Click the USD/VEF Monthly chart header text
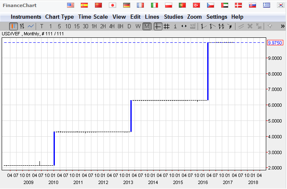287x189 pixels. click(33, 34)
